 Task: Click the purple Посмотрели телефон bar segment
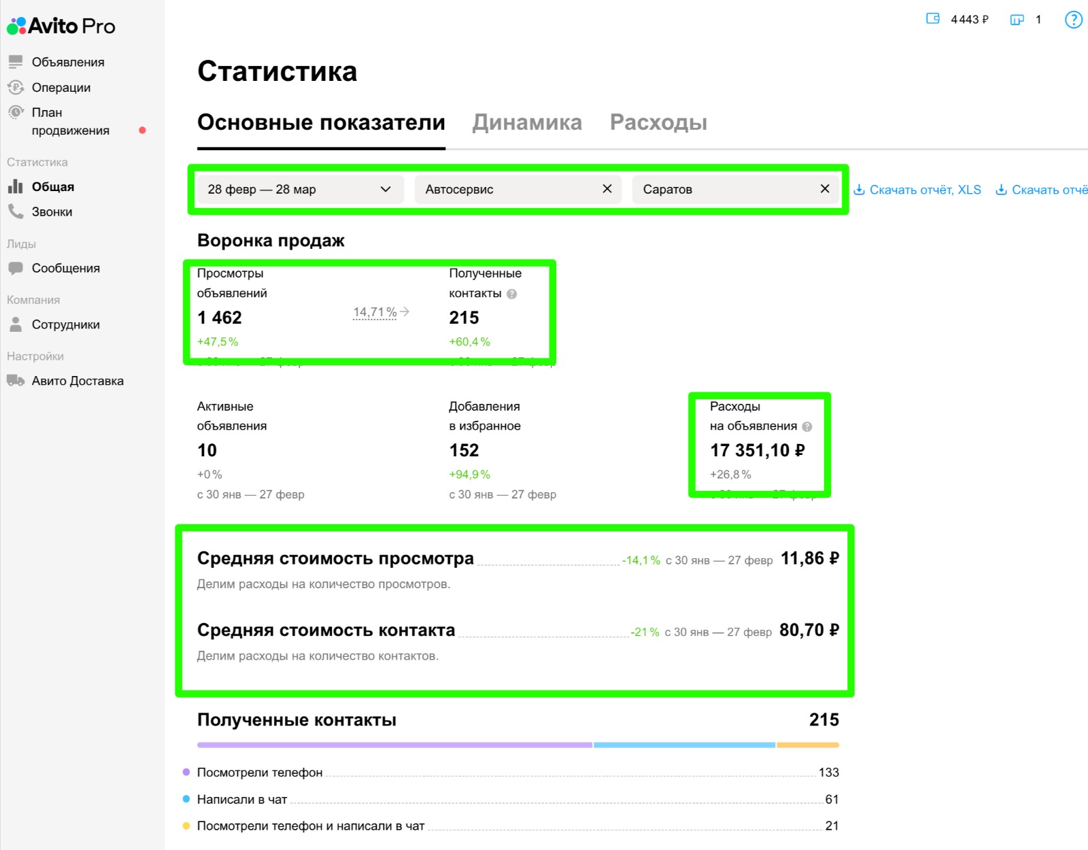point(394,745)
